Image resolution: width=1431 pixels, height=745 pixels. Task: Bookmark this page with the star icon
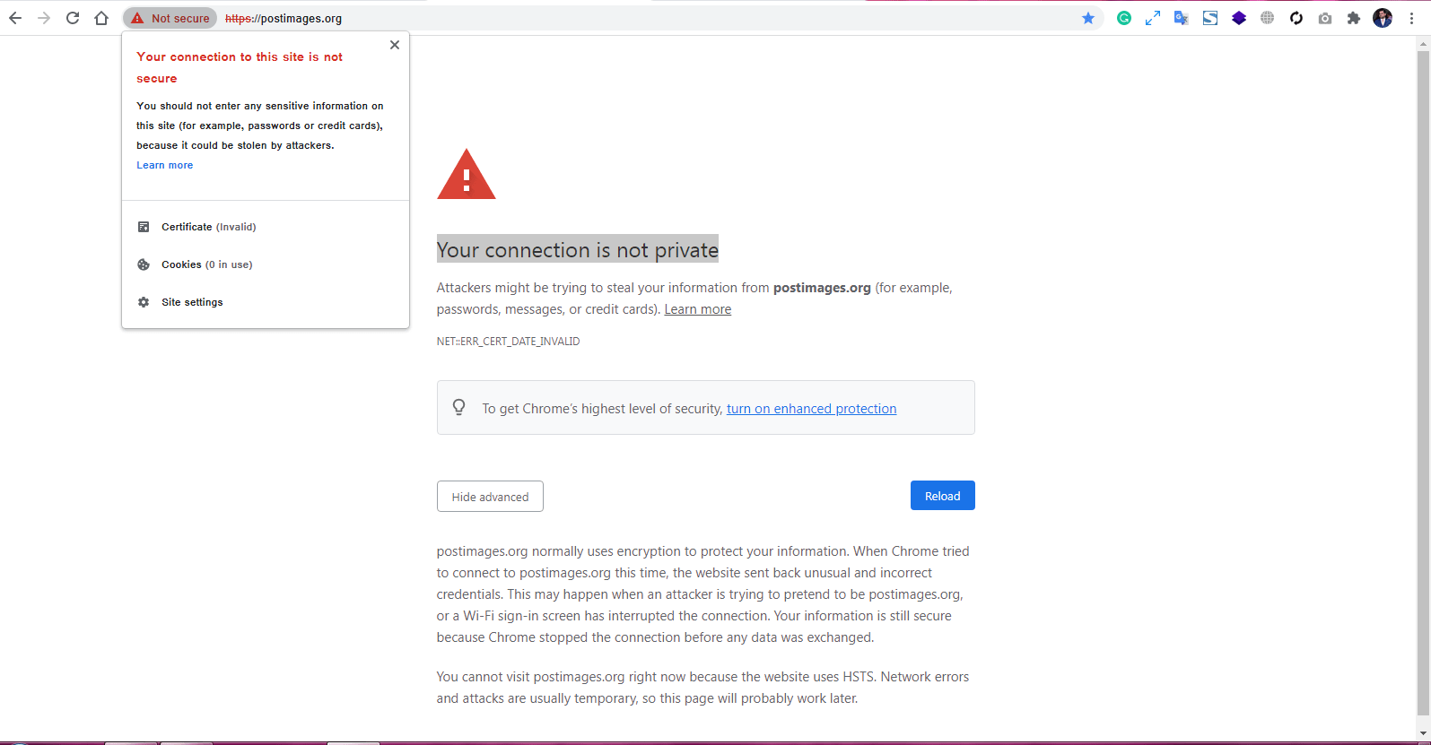1088,18
